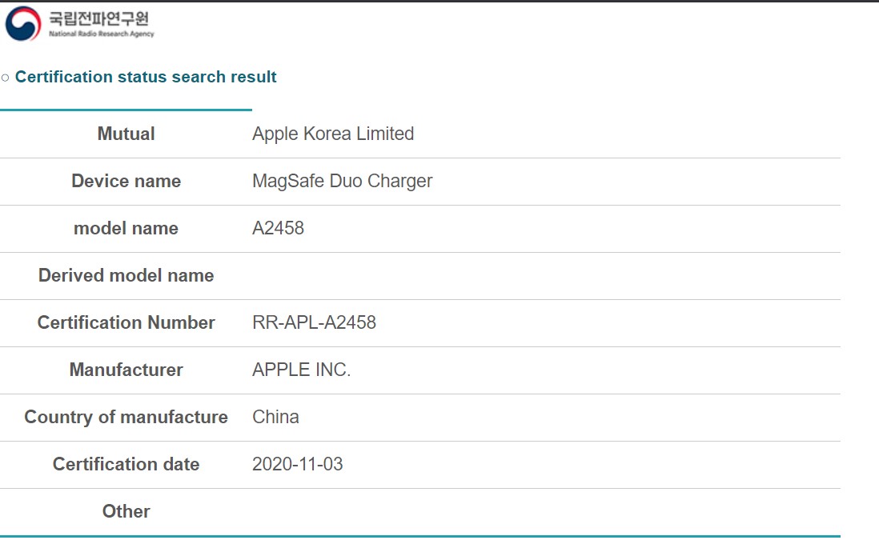Click the Country of manufacture label

(126, 418)
